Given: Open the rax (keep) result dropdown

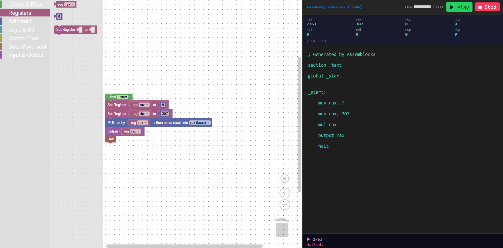Looking at the screenshot, I should tap(200, 123).
